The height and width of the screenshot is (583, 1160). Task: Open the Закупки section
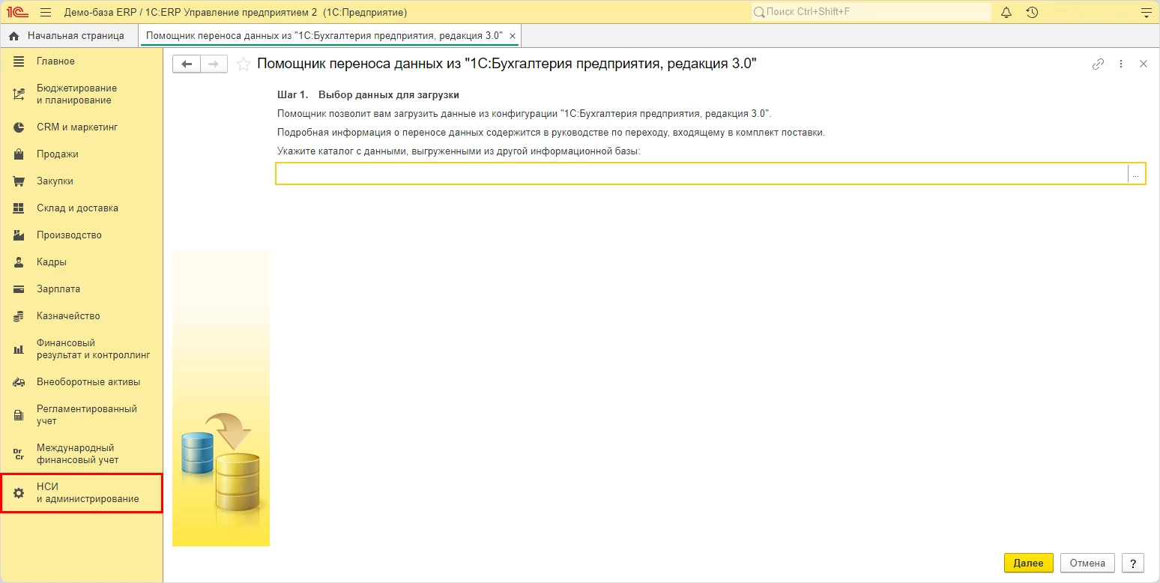tap(81, 181)
